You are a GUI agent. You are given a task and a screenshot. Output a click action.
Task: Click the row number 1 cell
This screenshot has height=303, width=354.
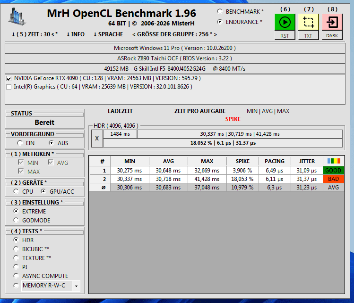click(x=100, y=171)
